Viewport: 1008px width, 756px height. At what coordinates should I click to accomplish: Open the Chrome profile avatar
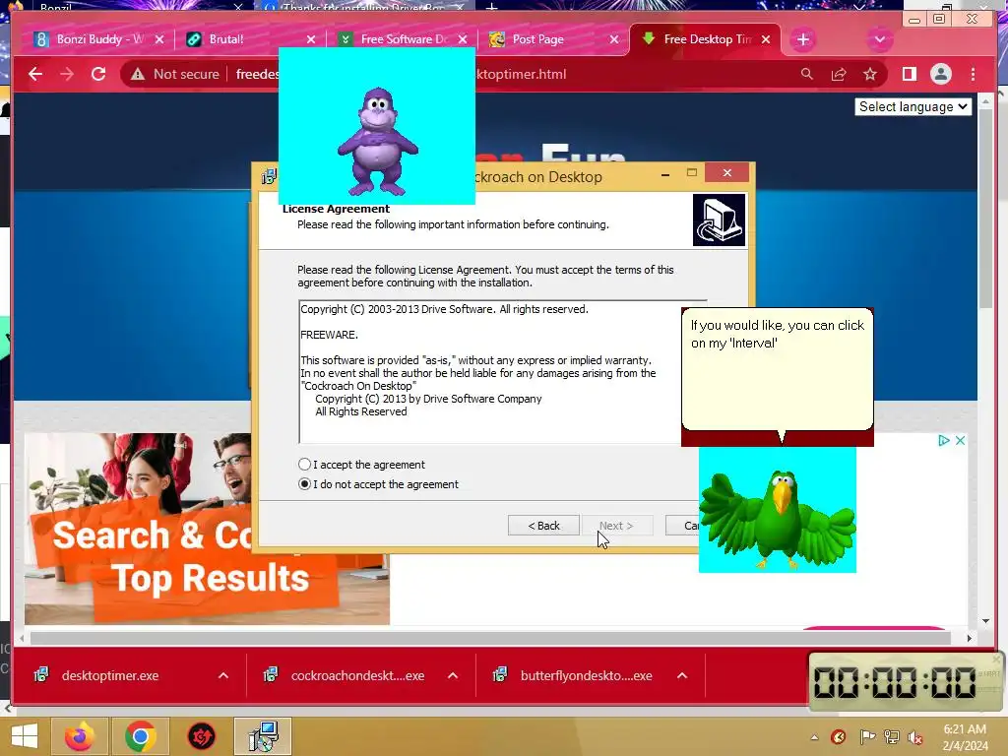(x=940, y=74)
